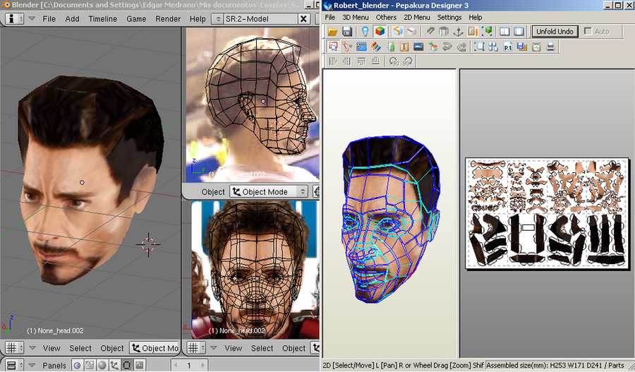The image size is (635, 372).
Task: Show both 3D and 2D windows layout icon
Action: point(504,32)
